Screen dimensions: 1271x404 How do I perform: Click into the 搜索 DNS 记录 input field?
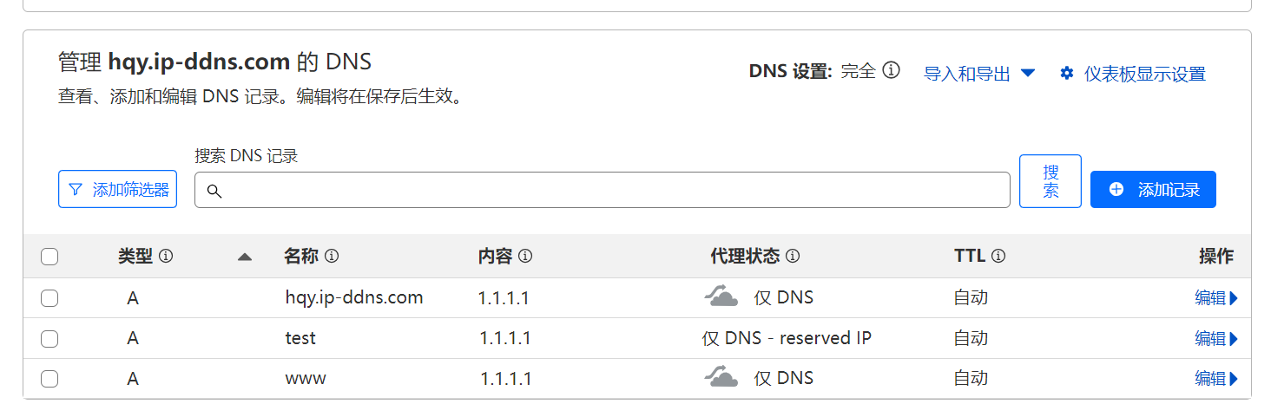tap(602, 190)
